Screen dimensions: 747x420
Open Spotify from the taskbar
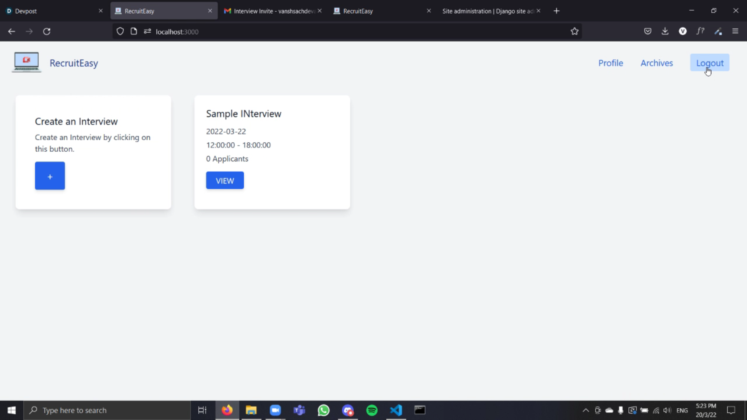pos(372,410)
